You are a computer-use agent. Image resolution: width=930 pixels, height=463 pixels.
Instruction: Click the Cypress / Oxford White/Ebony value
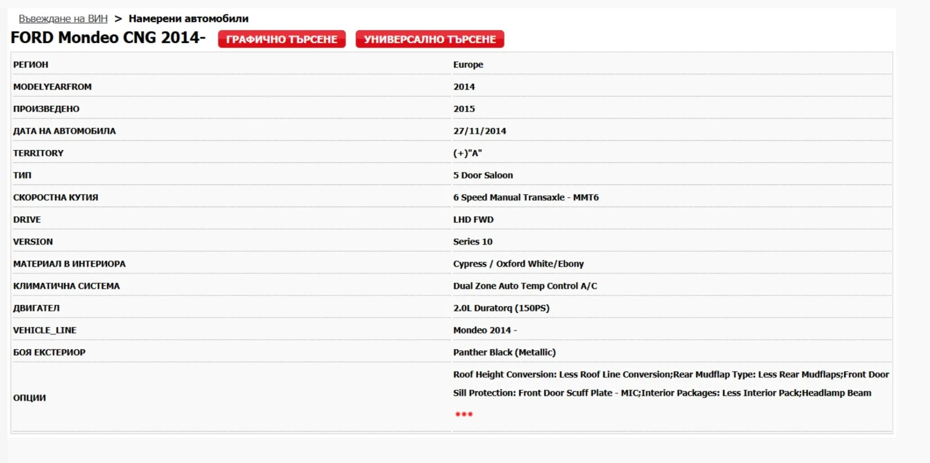[x=518, y=263]
